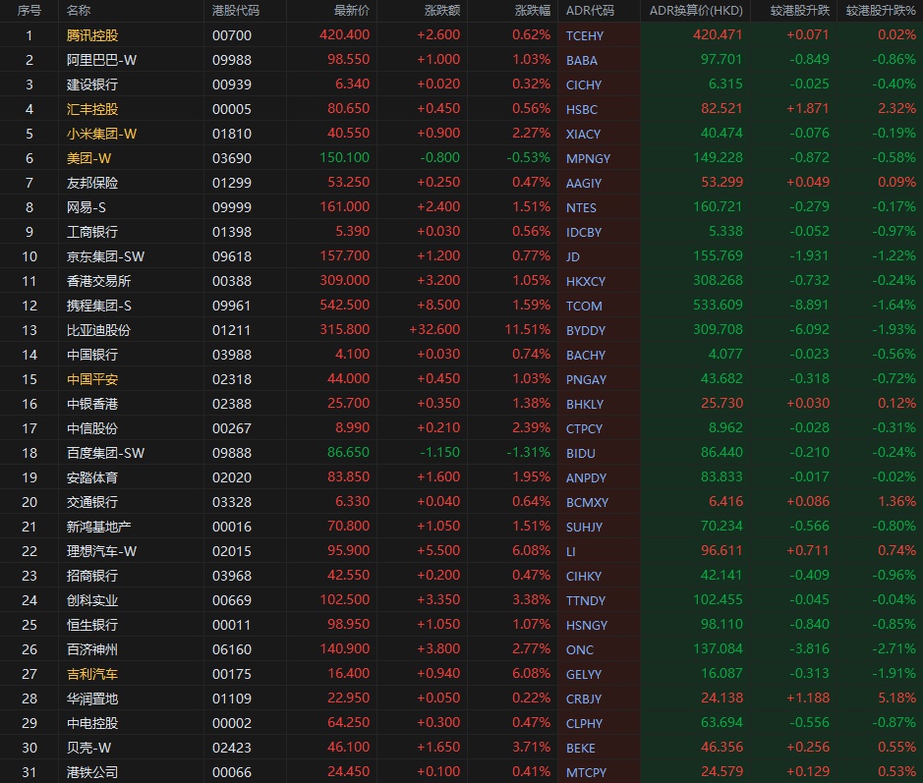Select 美团-W stock name
923x783 pixels.
88,158
